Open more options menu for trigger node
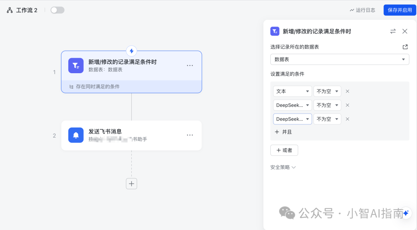Image resolution: width=417 pixels, height=230 pixels. coord(190,65)
